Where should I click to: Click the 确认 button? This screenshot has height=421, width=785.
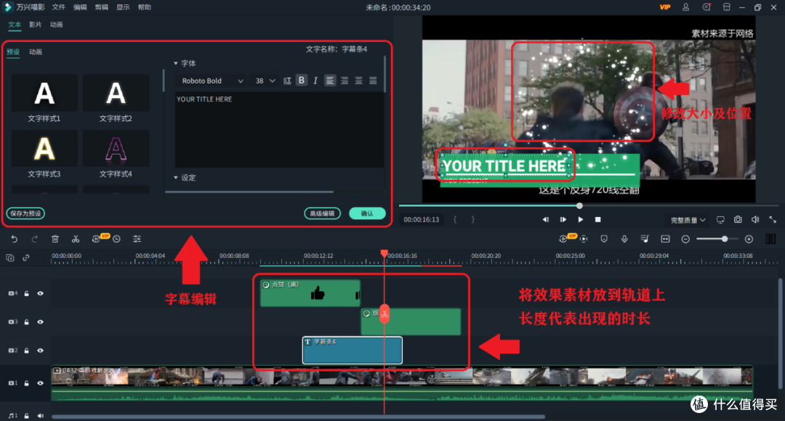[368, 213]
